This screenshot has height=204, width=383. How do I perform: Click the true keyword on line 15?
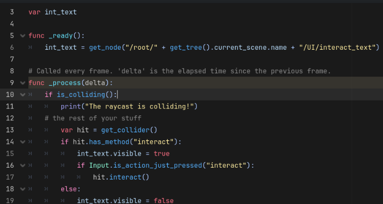click(x=161, y=154)
